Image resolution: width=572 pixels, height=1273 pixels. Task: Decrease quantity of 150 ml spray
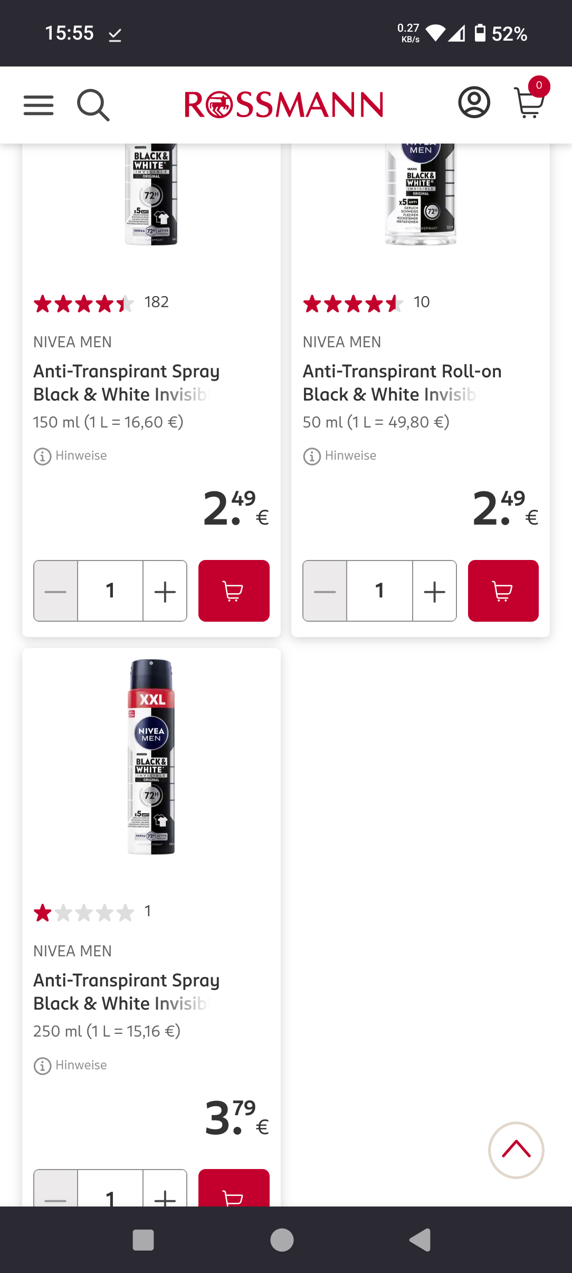56,591
